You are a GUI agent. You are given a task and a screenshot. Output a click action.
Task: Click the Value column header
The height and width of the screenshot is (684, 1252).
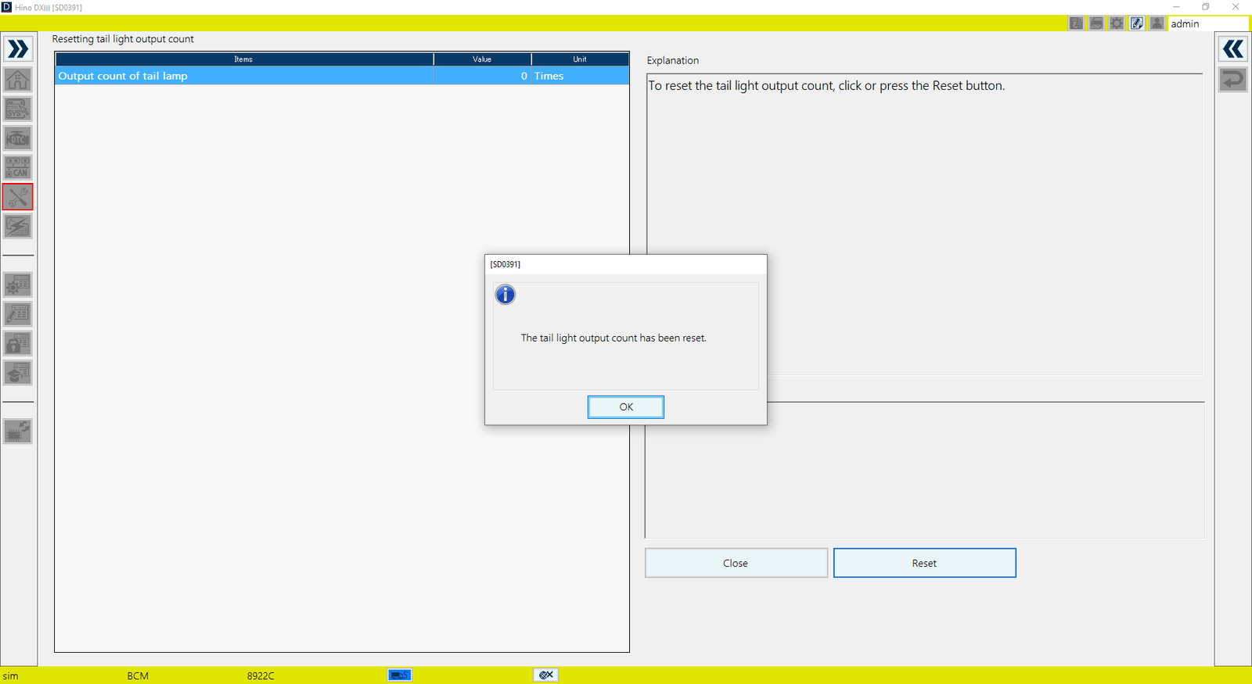click(x=483, y=59)
